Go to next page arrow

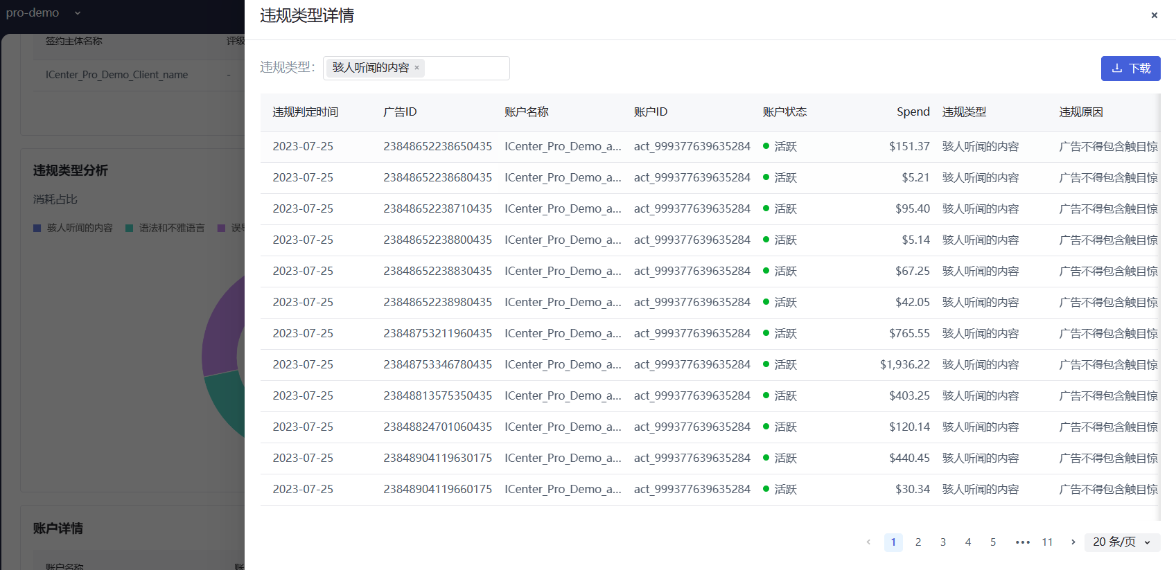point(1073,542)
